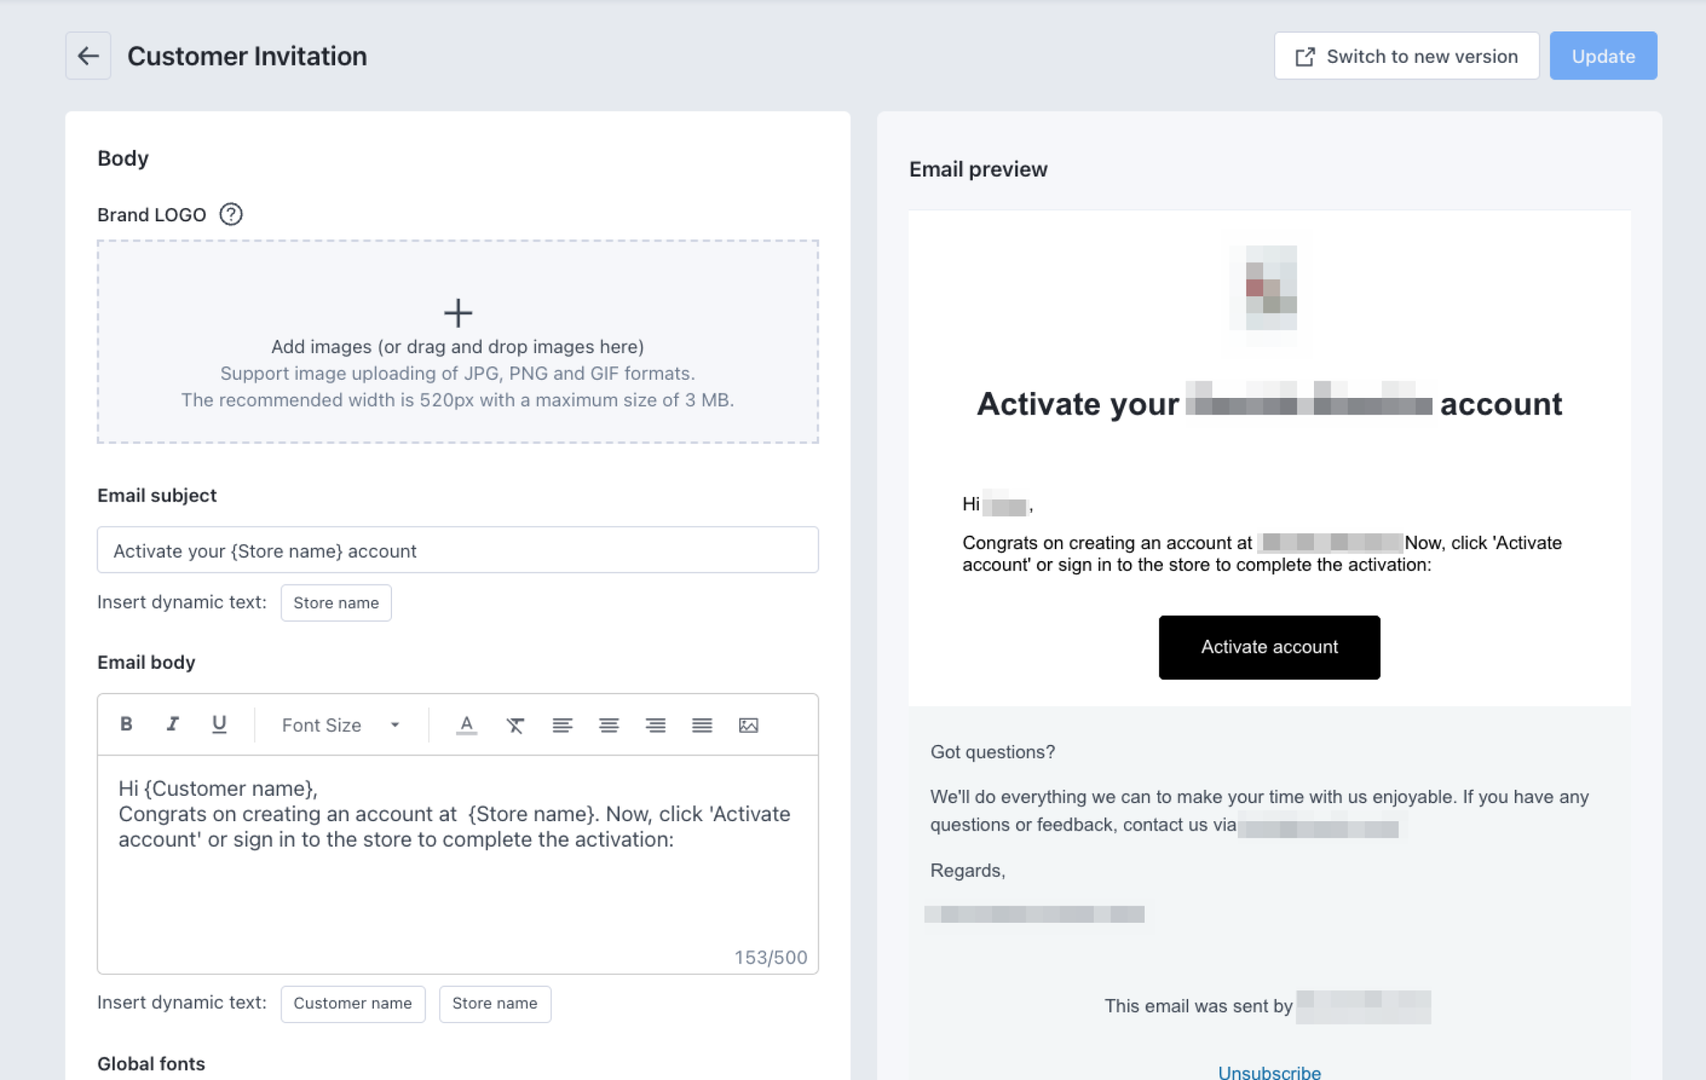Click inside the email body text area

[x=458, y=864]
